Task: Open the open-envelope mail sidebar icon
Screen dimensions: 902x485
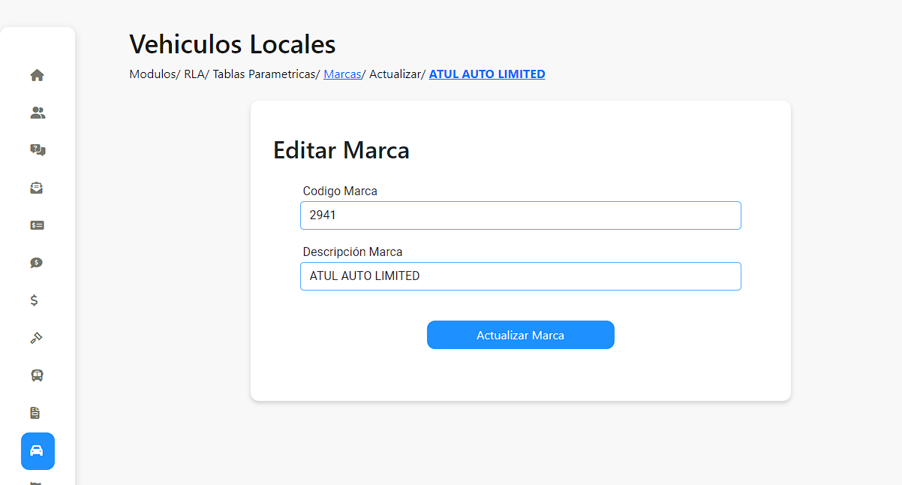Action: point(37,188)
